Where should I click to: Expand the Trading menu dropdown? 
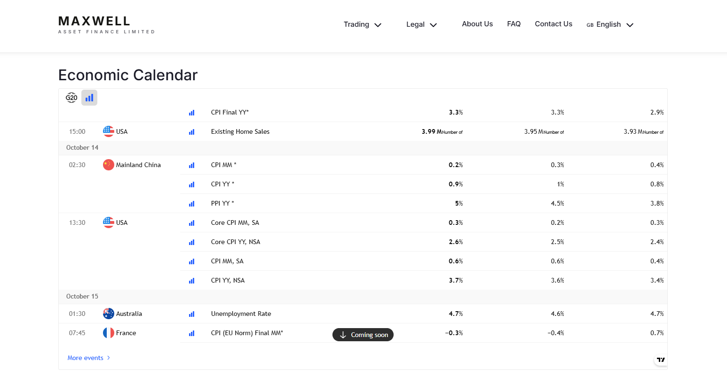coord(362,24)
